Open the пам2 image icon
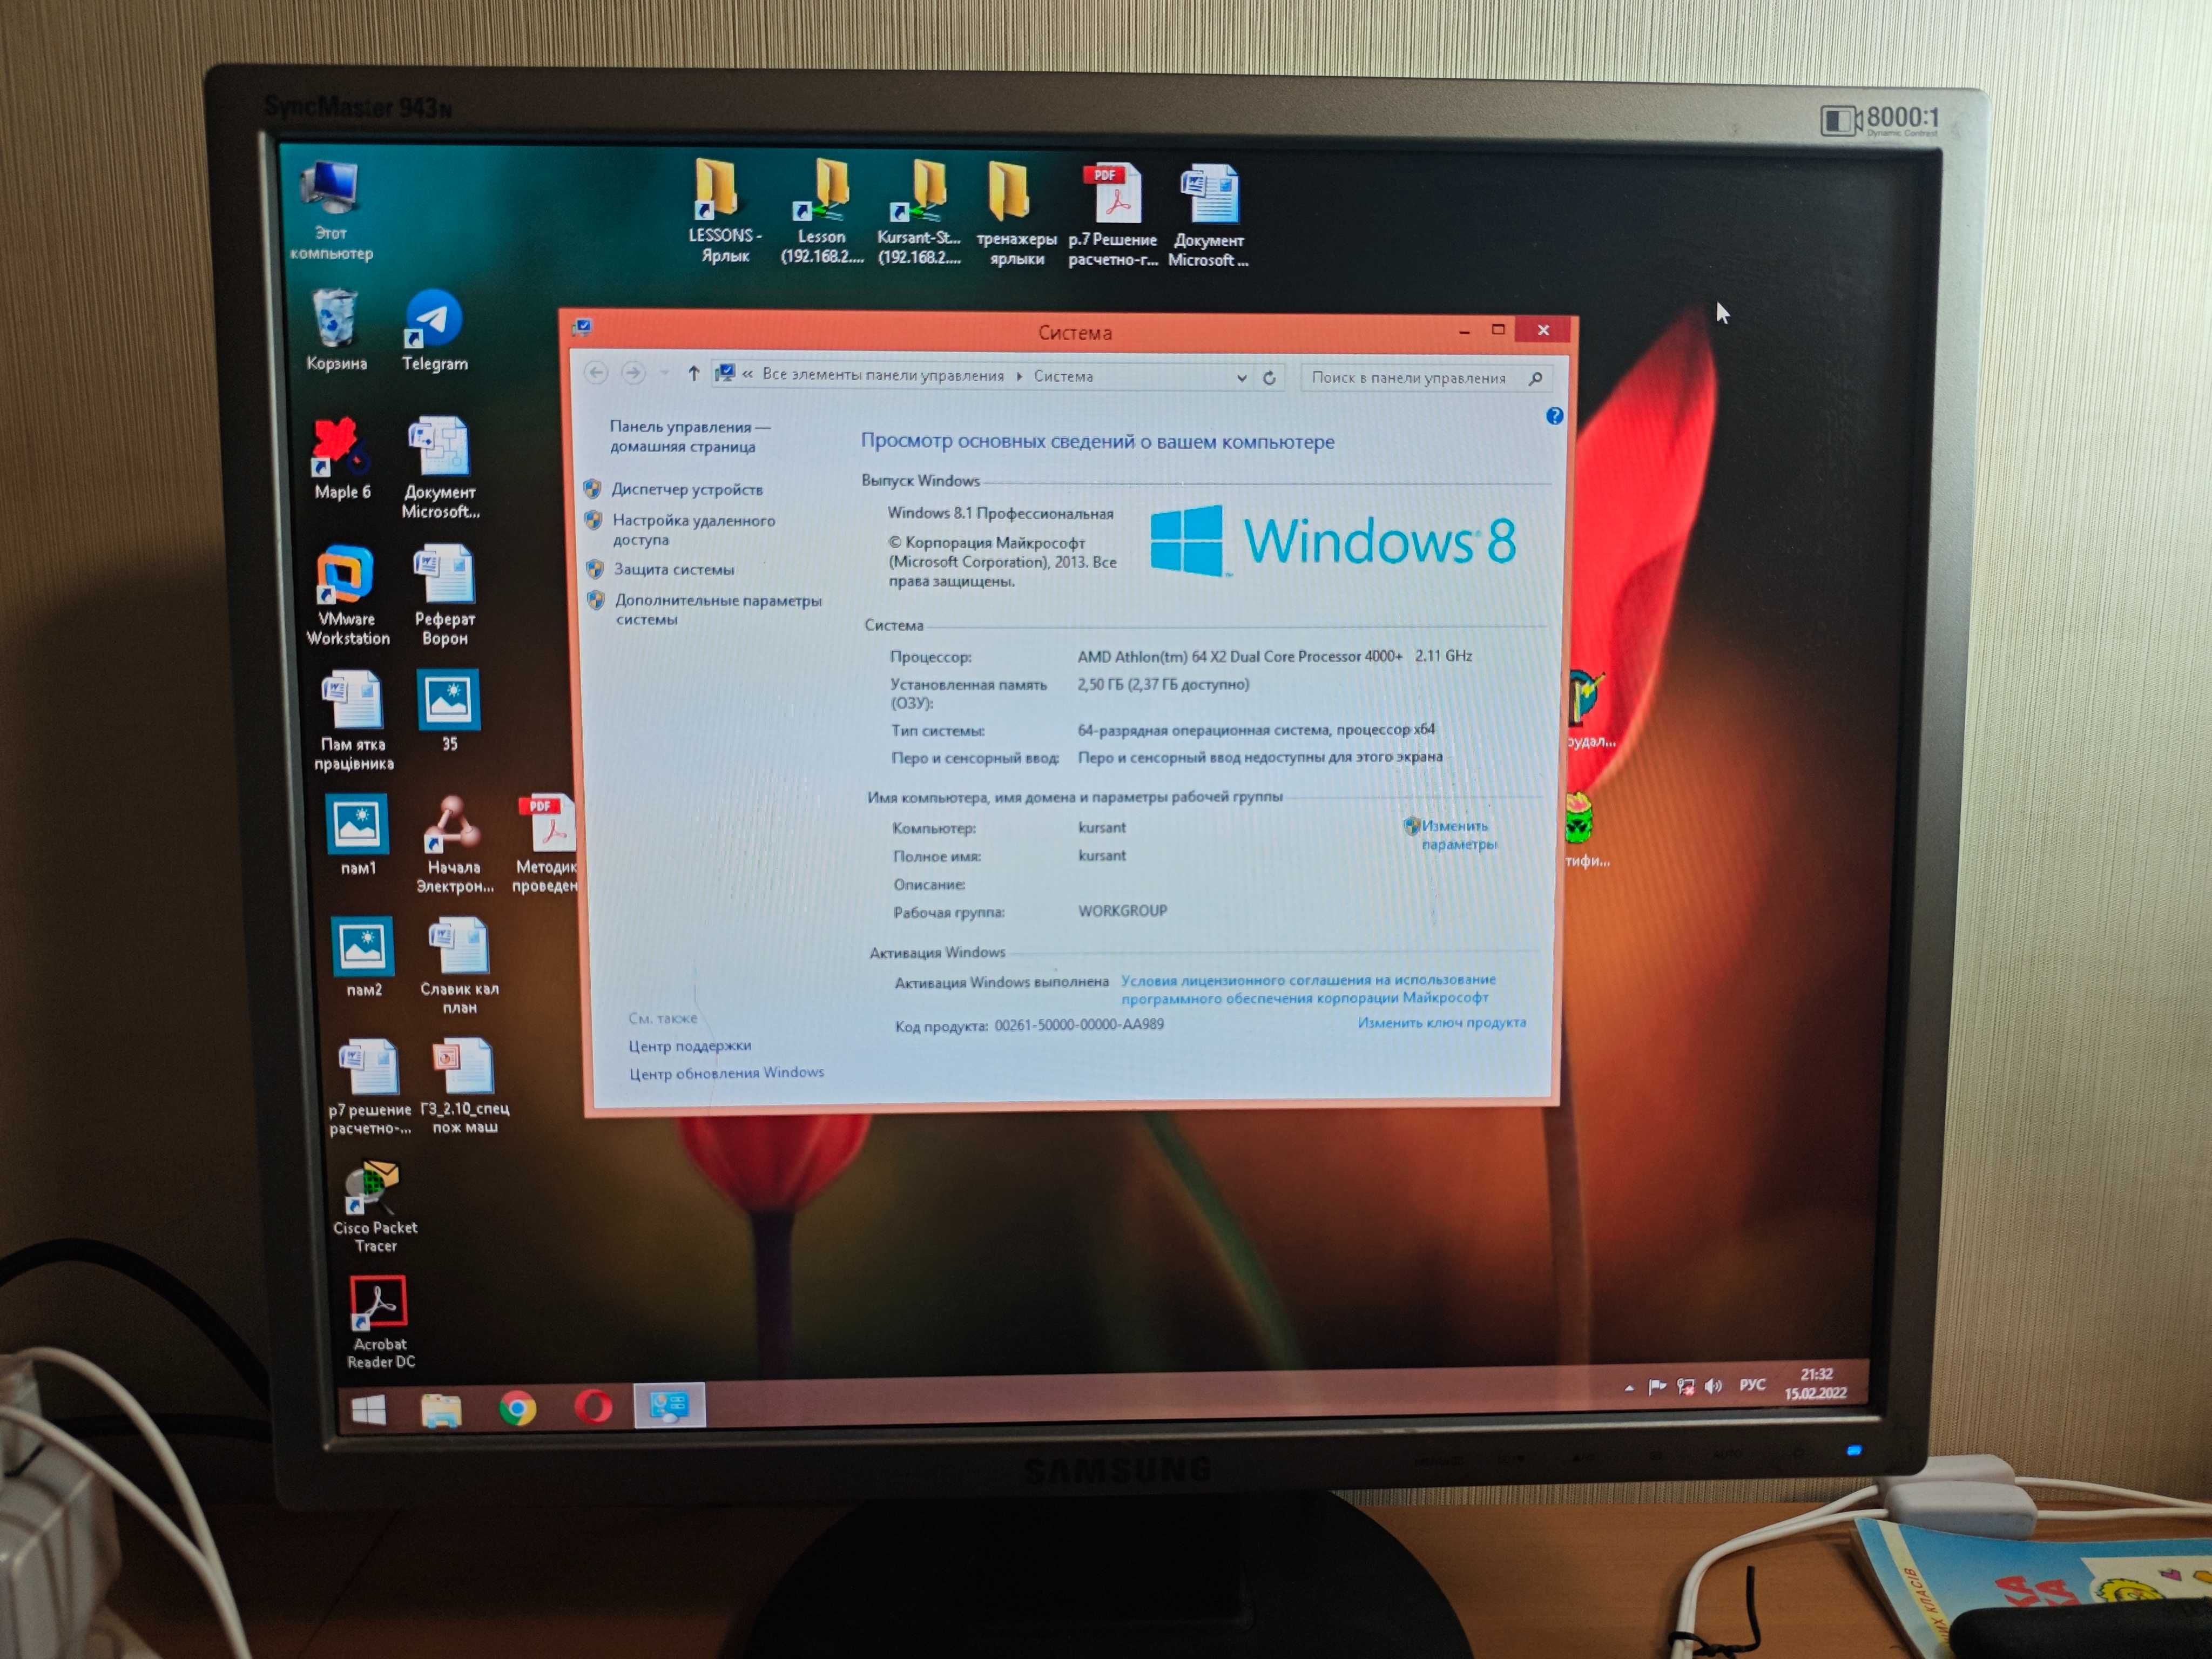The height and width of the screenshot is (1659, 2212). click(x=363, y=957)
